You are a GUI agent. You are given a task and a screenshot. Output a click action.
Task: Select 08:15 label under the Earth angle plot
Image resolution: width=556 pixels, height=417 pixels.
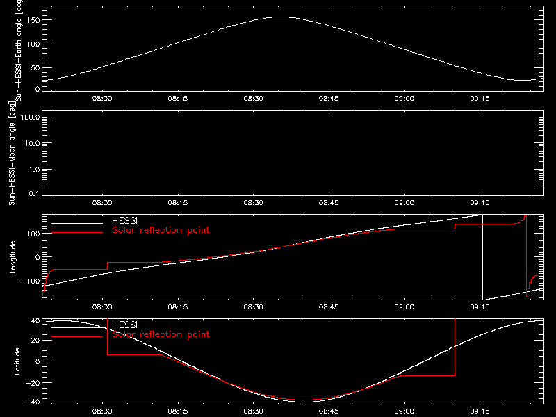178,99
